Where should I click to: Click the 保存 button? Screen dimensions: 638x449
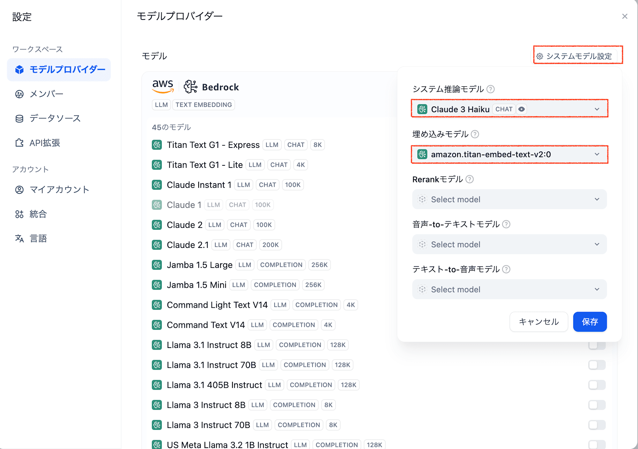tap(590, 321)
